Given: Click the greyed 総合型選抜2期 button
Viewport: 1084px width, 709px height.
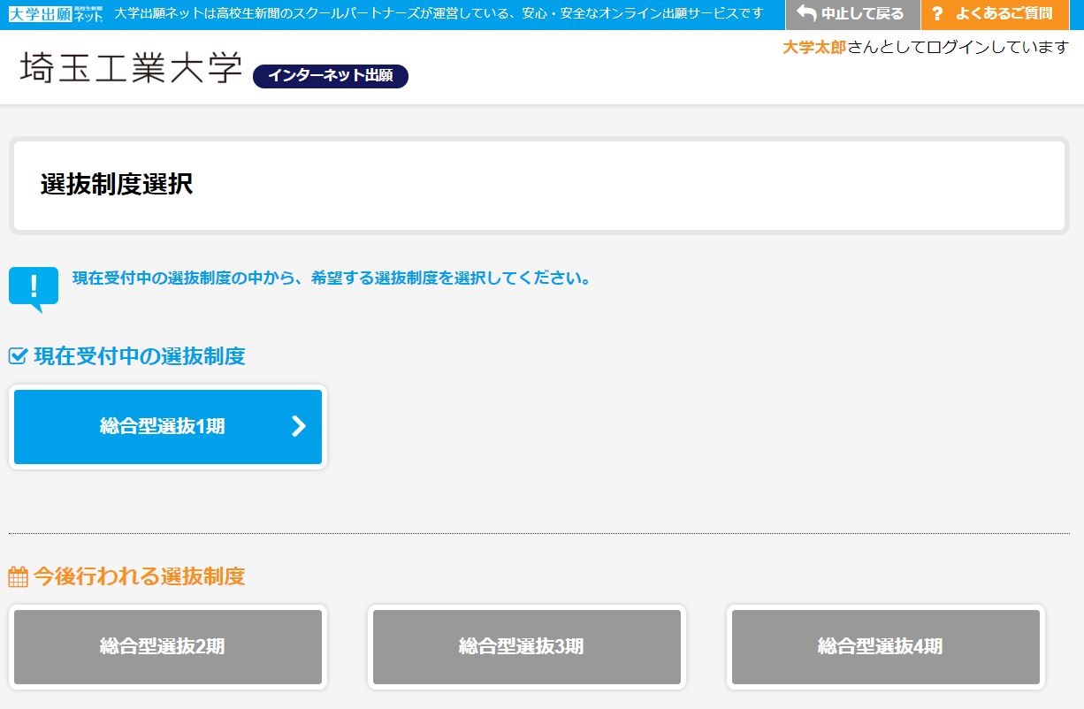Looking at the screenshot, I should pos(168,647).
